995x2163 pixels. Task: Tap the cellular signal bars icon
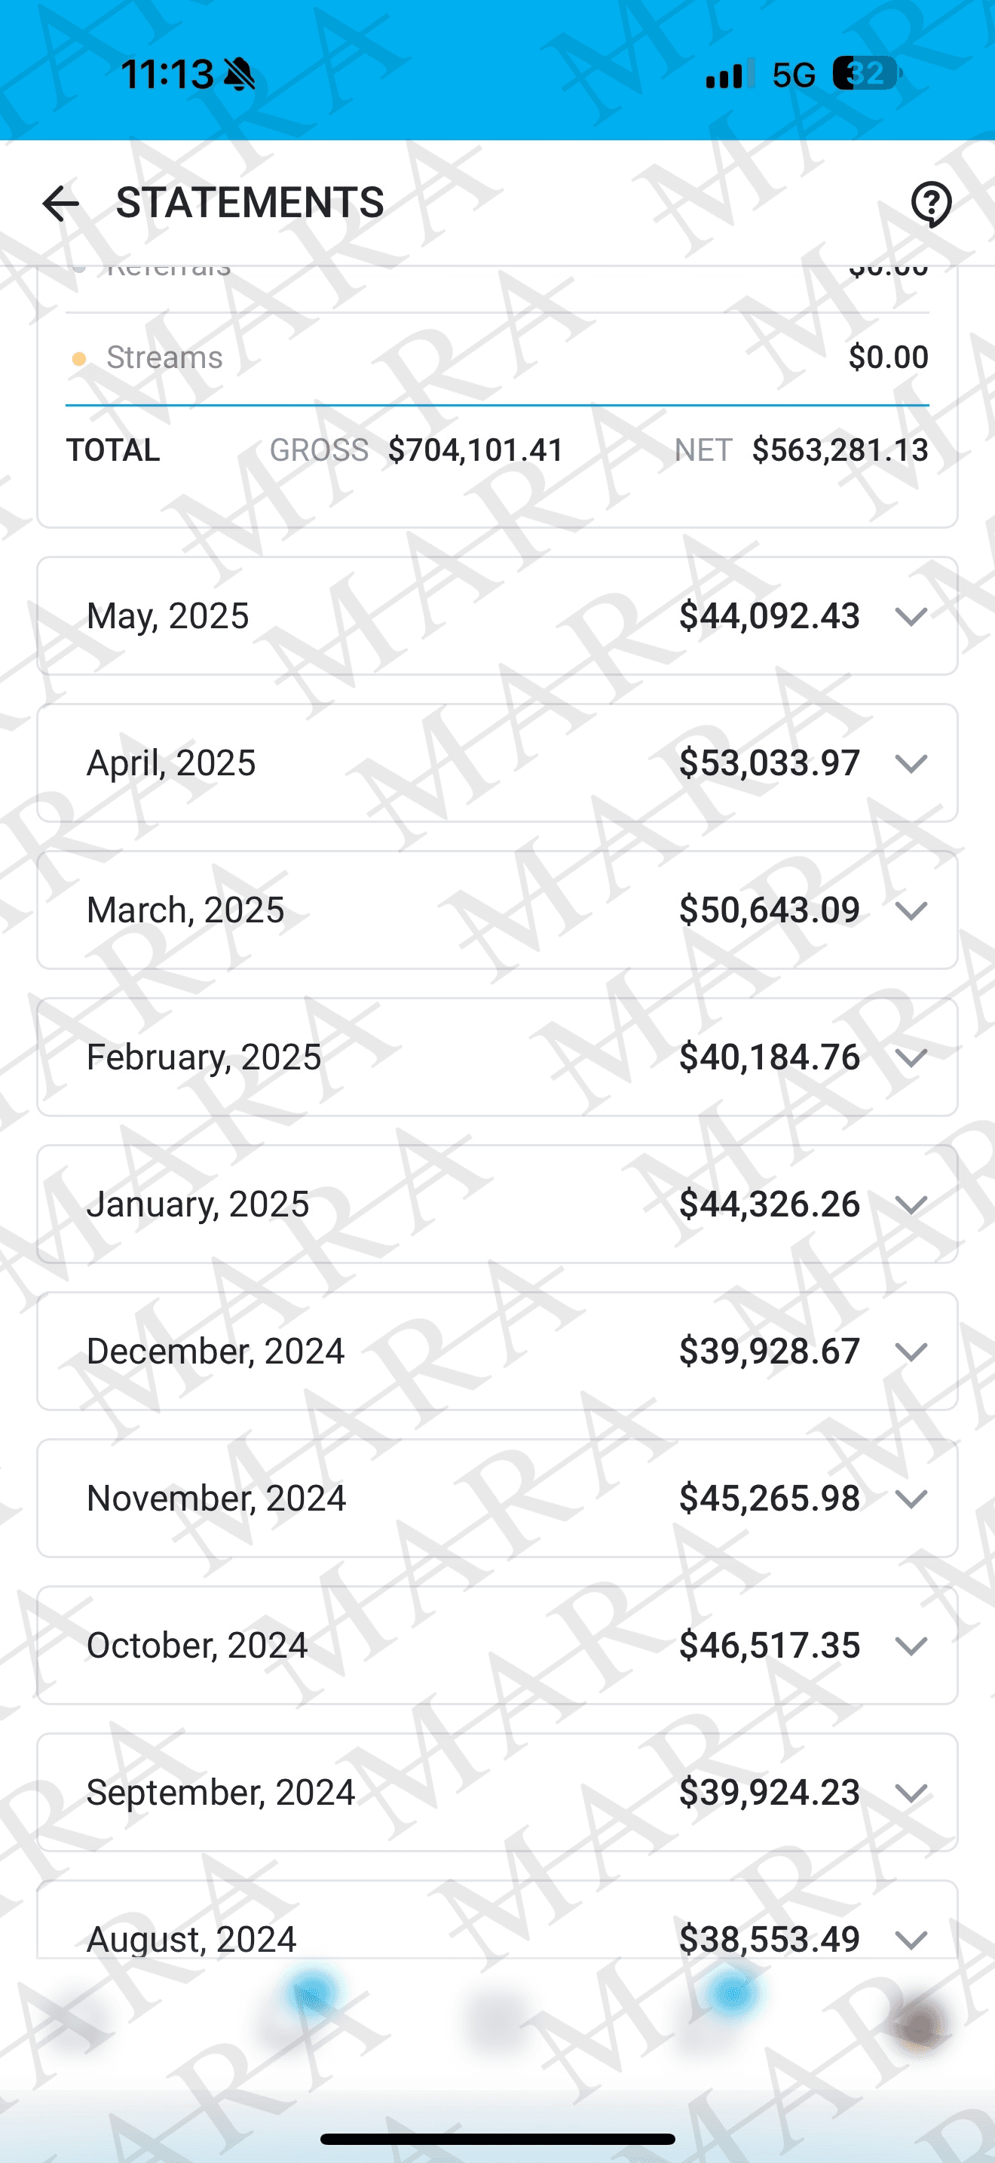coord(729,74)
